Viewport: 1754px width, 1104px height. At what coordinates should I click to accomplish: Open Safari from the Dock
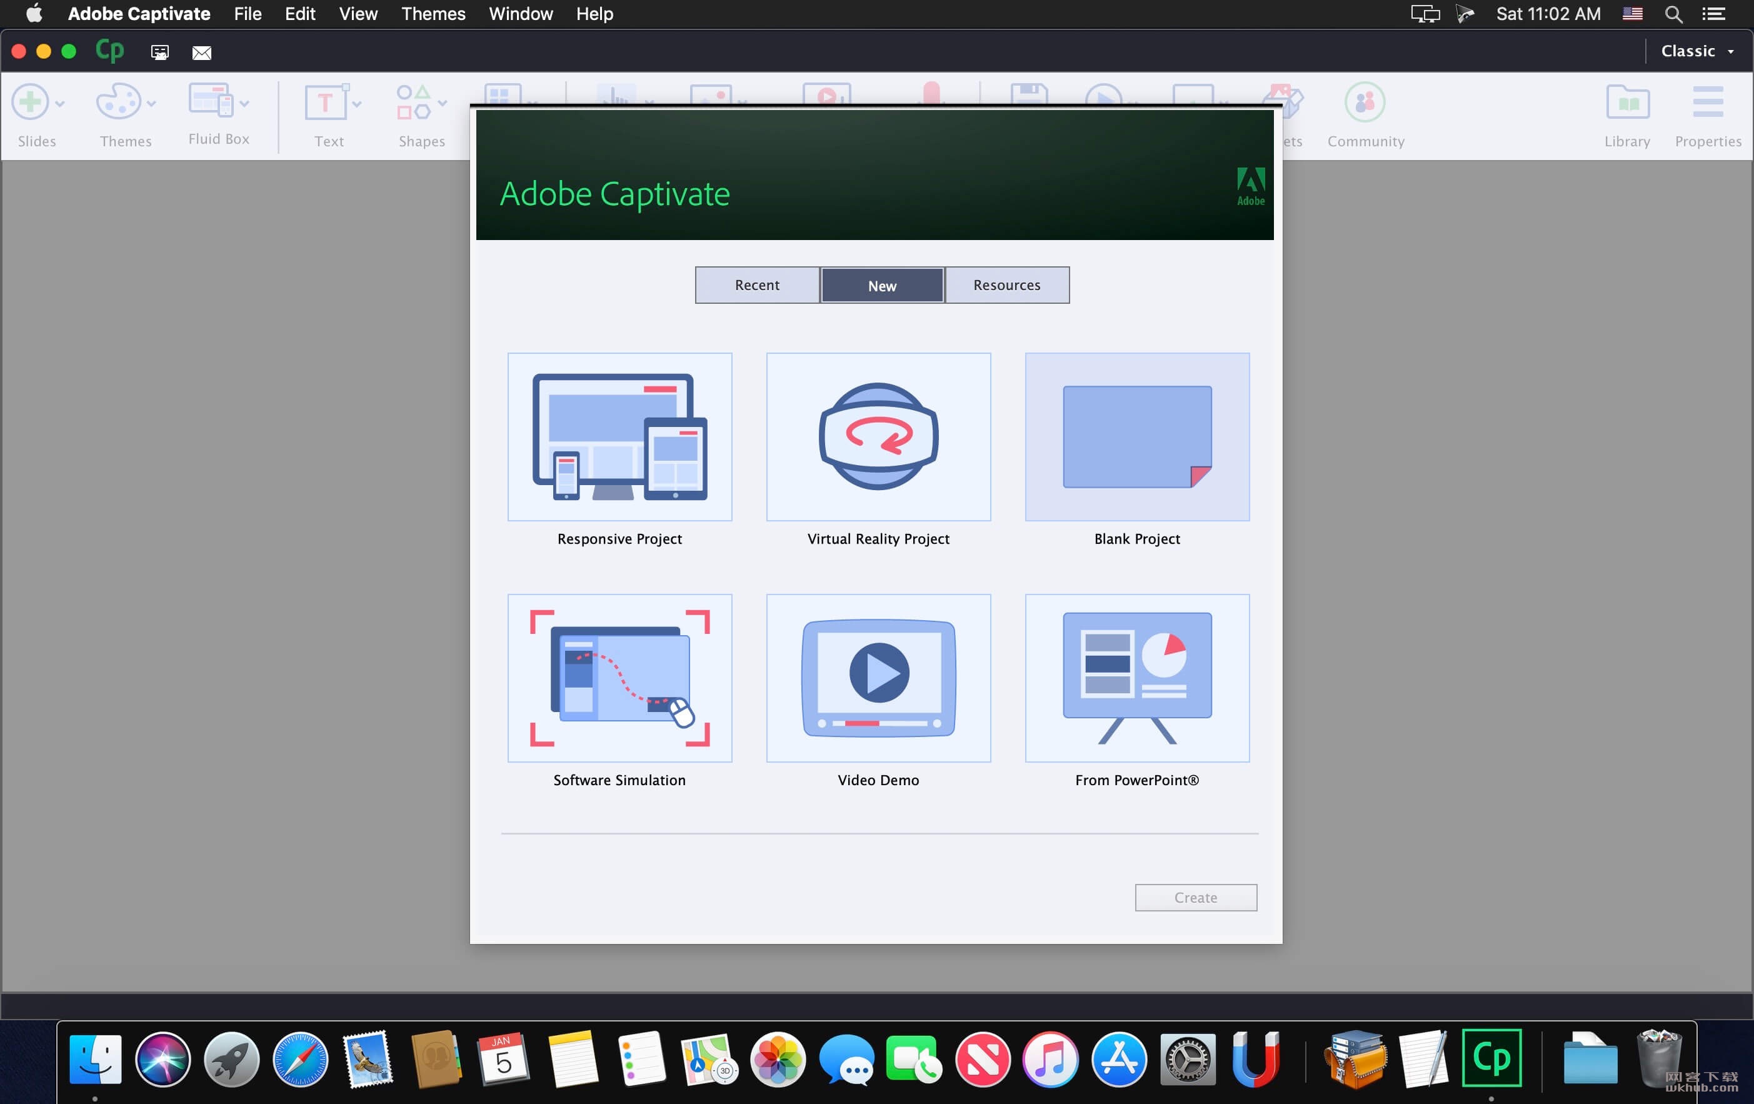300,1060
